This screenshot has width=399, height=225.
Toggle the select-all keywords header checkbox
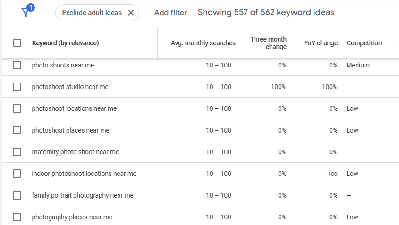click(17, 43)
